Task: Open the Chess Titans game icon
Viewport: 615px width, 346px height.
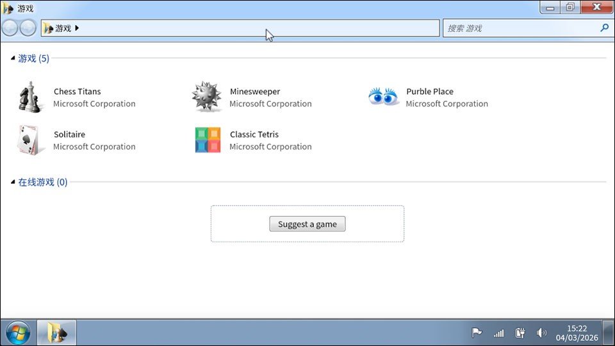Action: (x=29, y=97)
